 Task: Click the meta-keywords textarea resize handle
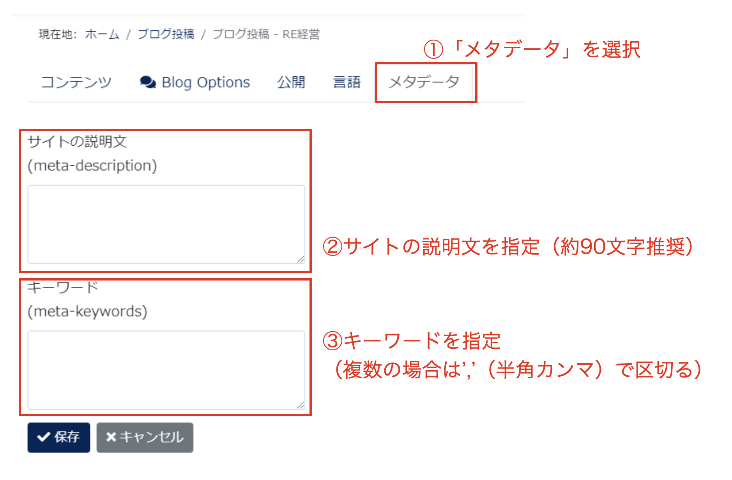point(301,405)
